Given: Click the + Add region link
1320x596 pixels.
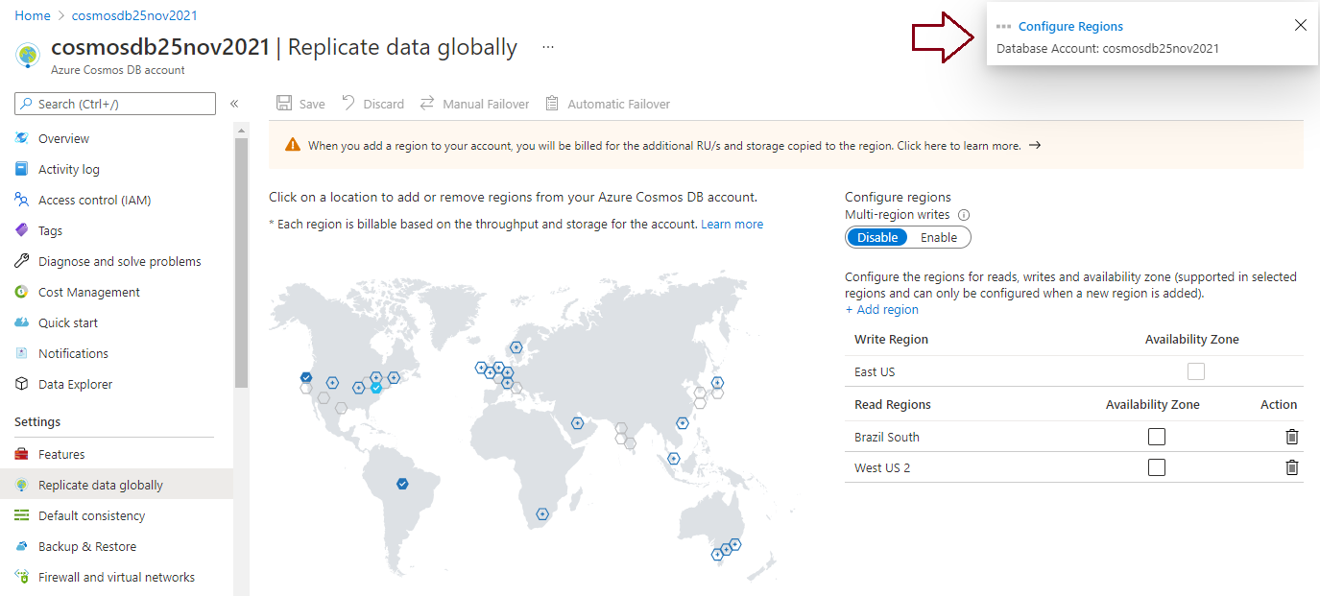Looking at the screenshot, I should (x=881, y=309).
